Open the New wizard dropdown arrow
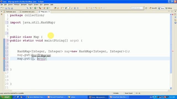The image size is (177, 99). point(4,8)
